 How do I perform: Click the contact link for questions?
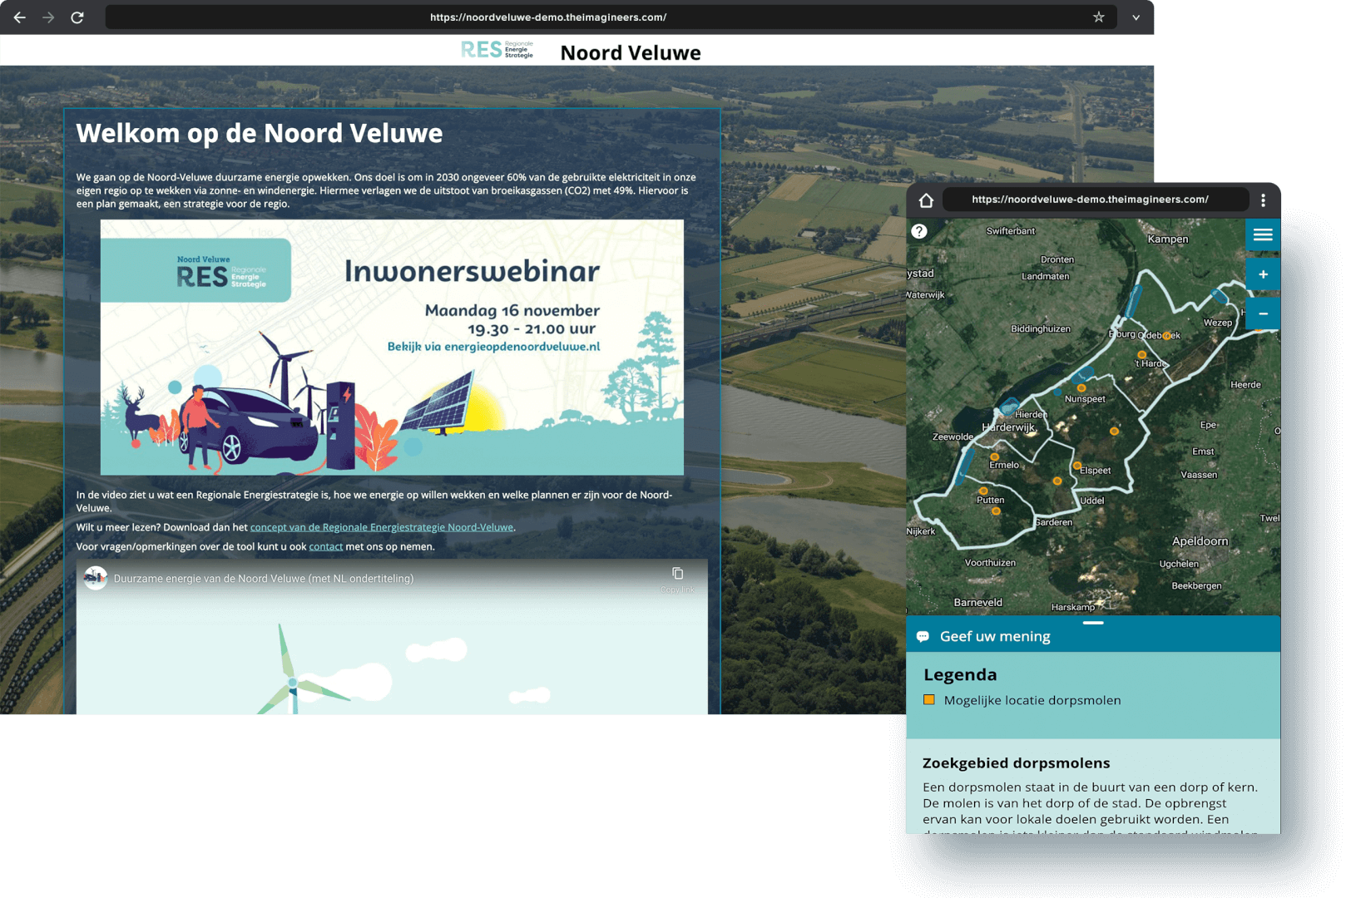pos(325,546)
